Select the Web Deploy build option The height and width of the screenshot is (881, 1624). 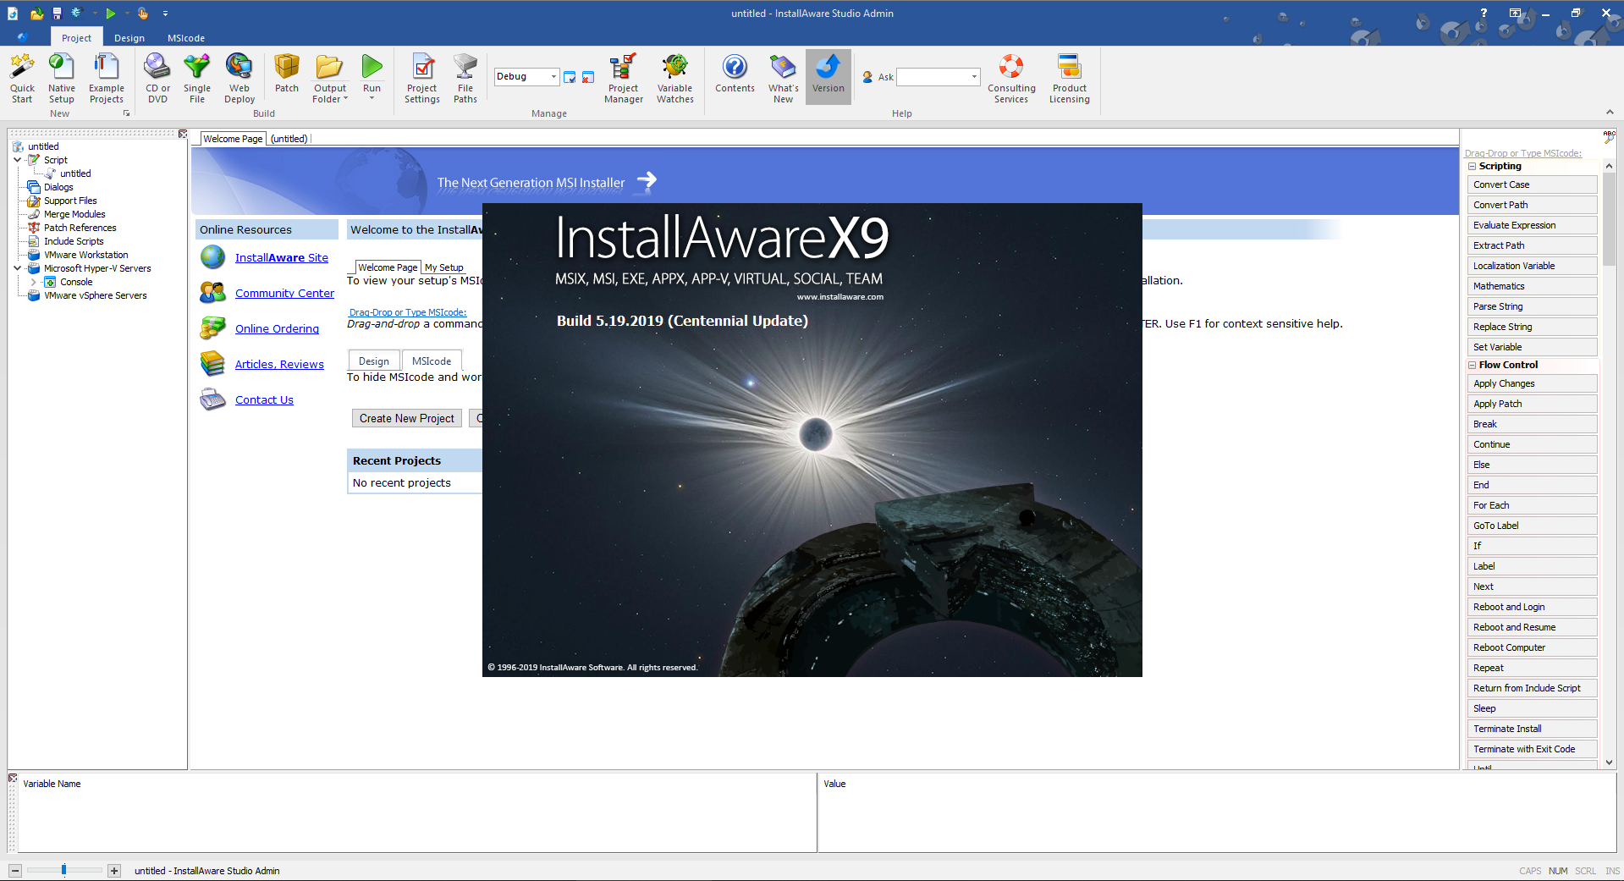pyautogui.click(x=239, y=78)
